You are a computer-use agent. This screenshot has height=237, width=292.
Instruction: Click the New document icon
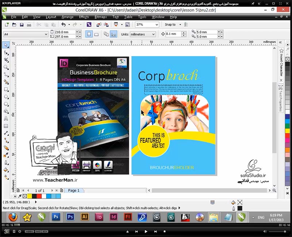click(x=7, y=24)
